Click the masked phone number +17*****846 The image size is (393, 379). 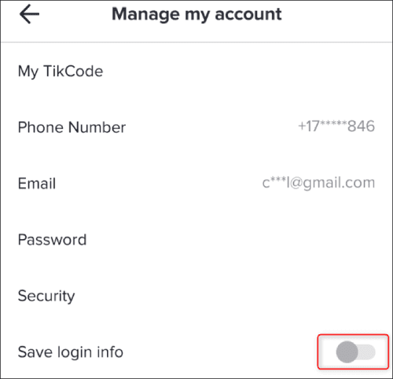336,126
